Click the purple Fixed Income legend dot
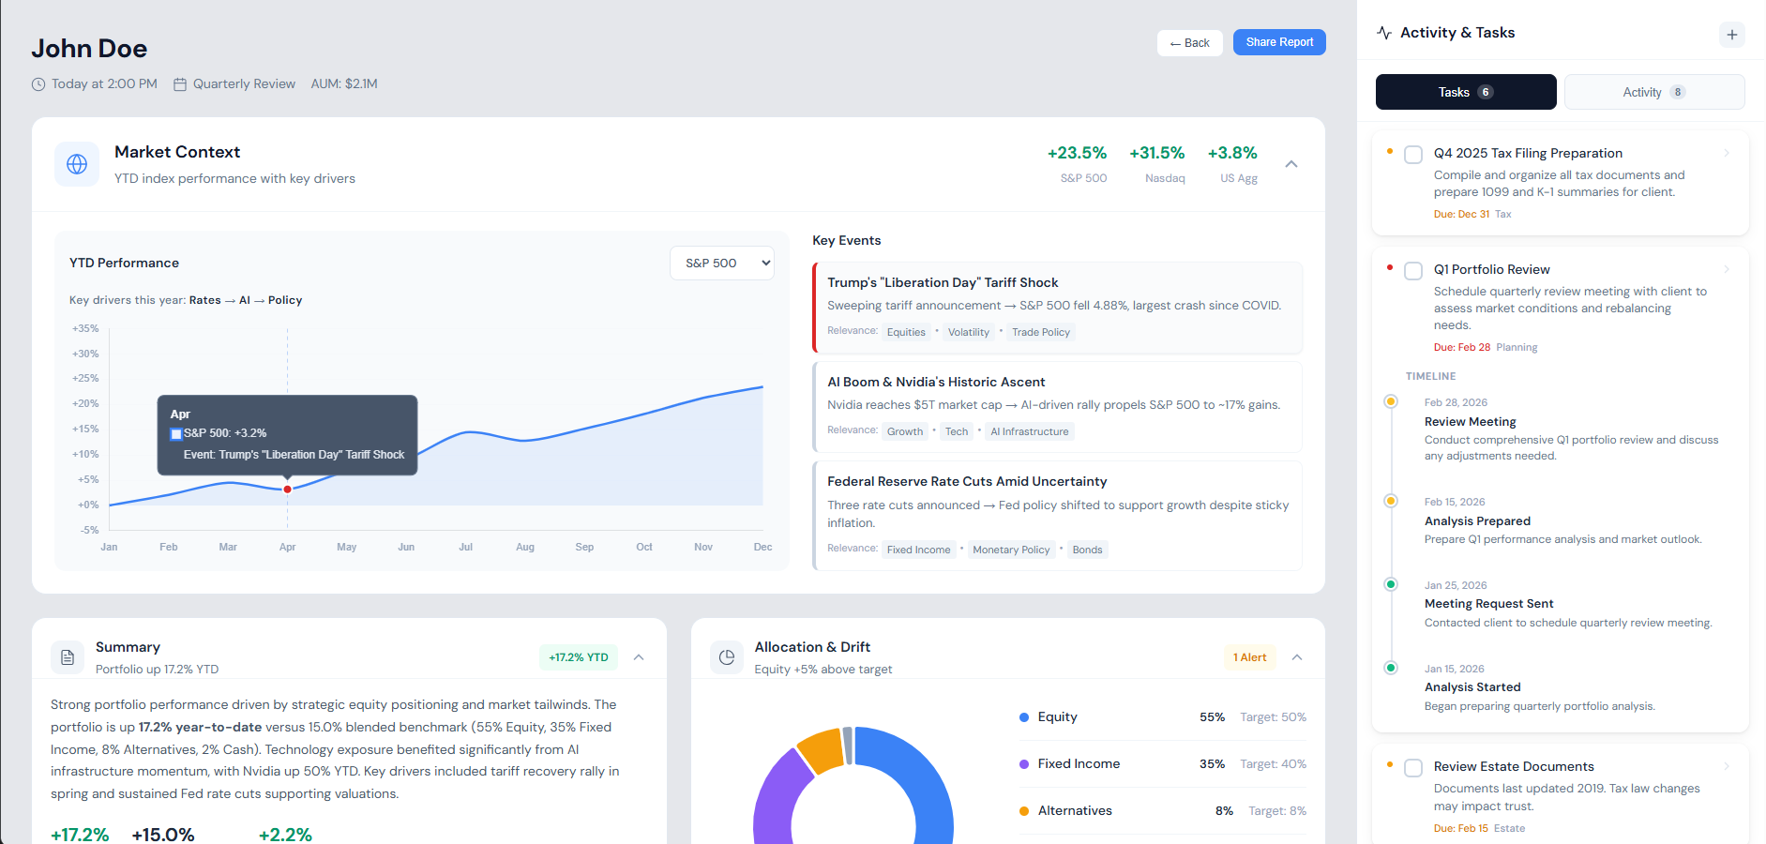 [1023, 764]
